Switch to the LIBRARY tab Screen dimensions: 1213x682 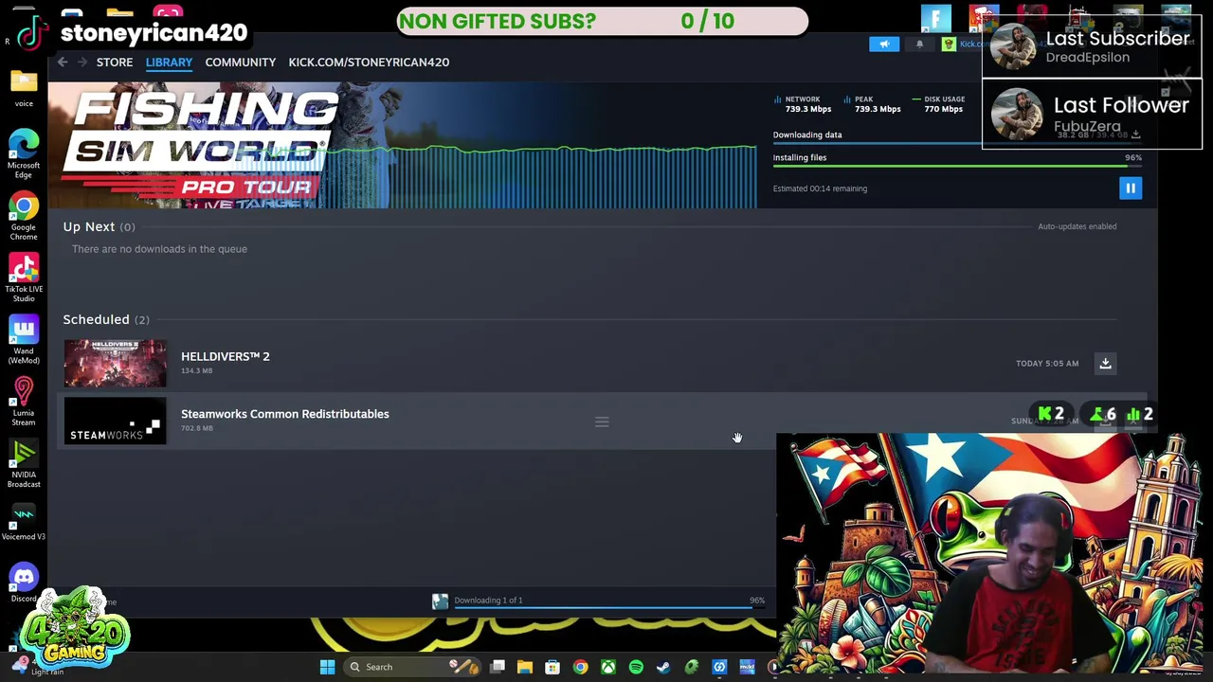(x=169, y=63)
